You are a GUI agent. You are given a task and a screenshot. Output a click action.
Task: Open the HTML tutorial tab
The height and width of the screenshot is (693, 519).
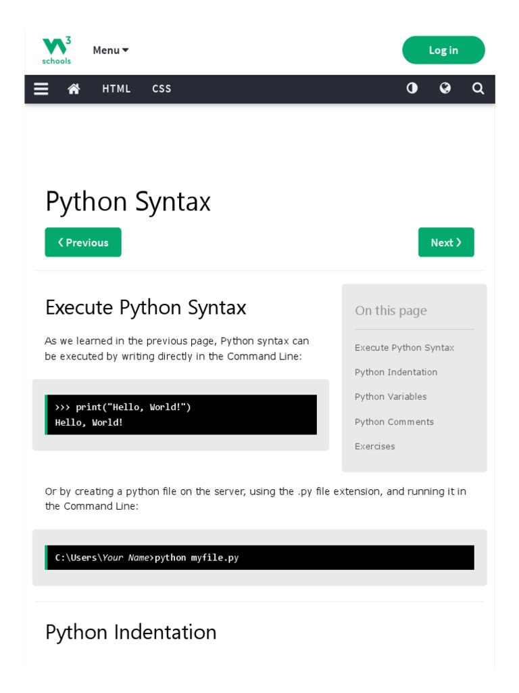pos(116,89)
